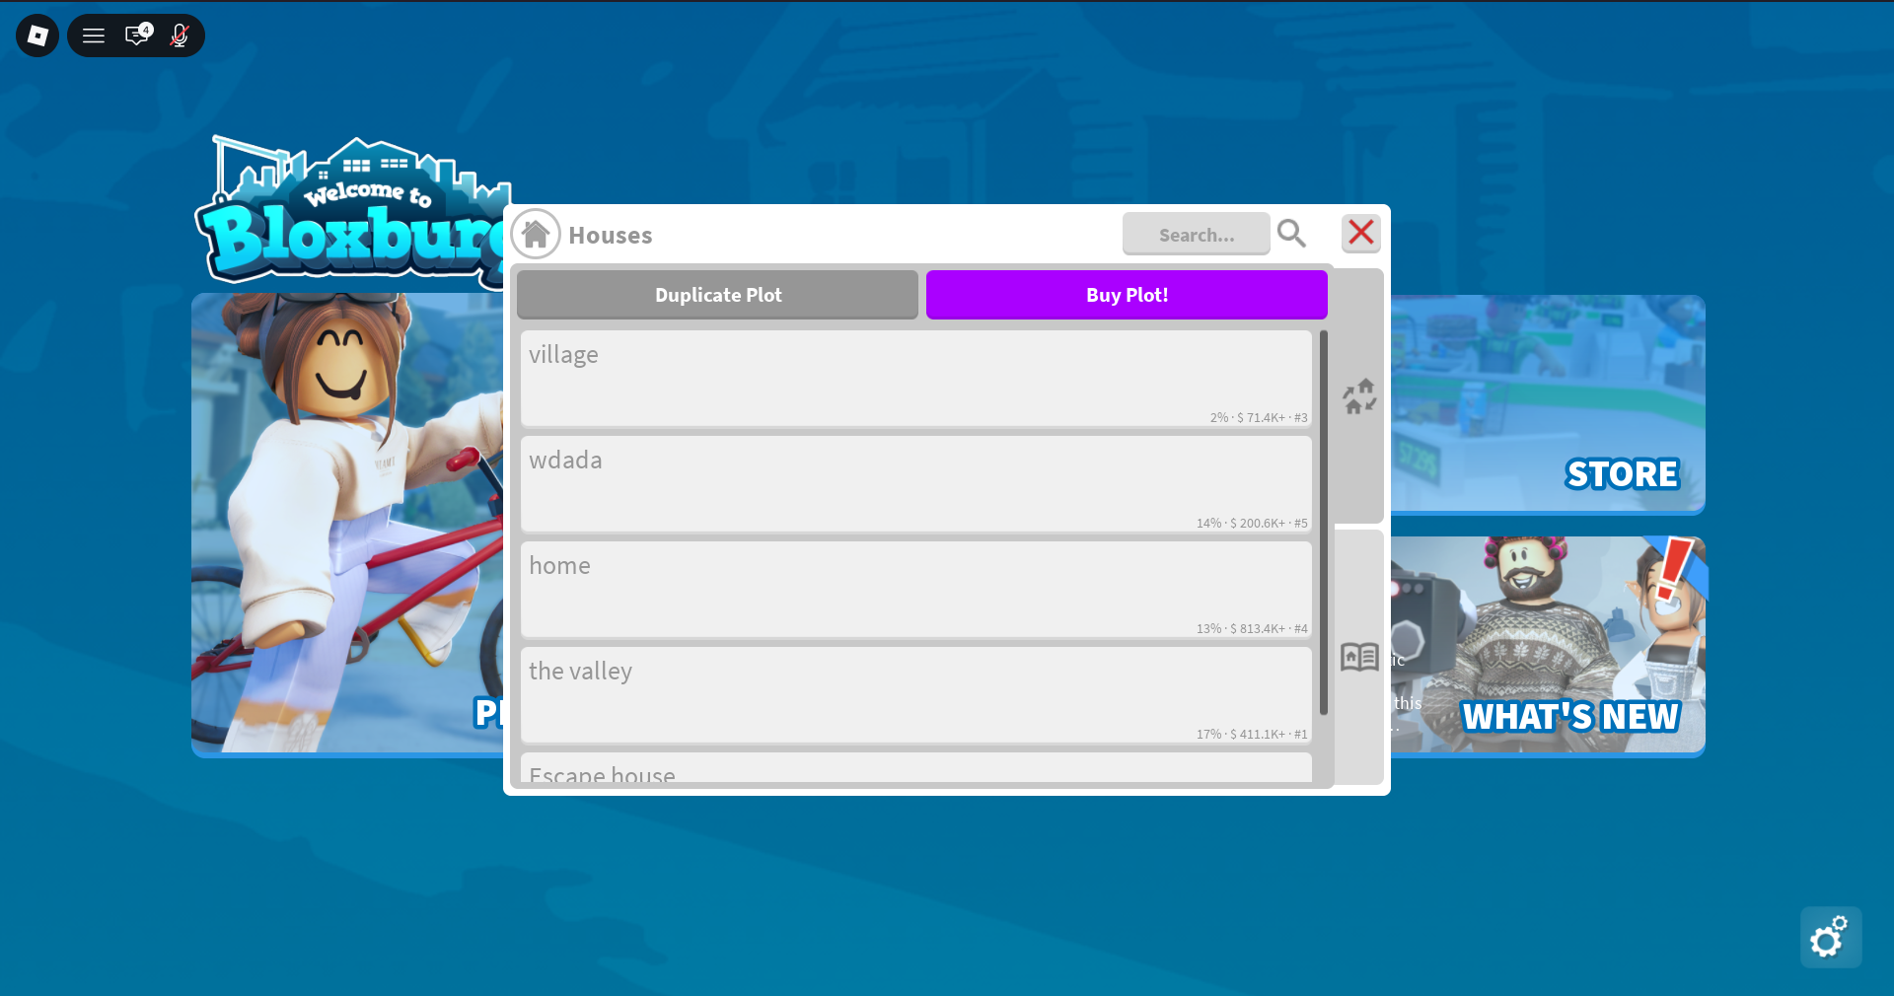This screenshot has width=1894, height=996.
Task: Click the house book icon on sidebar
Action: point(1359,657)
